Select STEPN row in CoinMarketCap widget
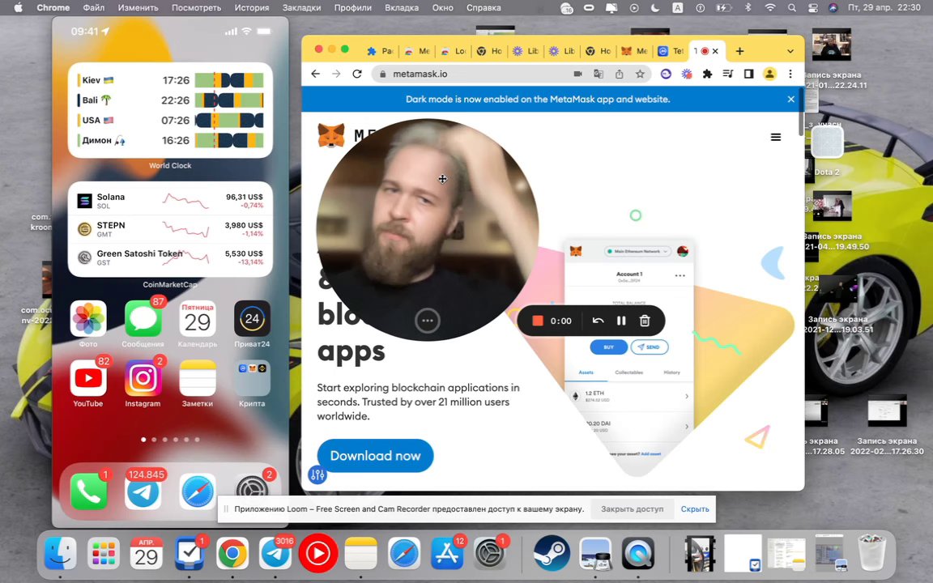Screen dimensions: 933x583 (170, 229)
